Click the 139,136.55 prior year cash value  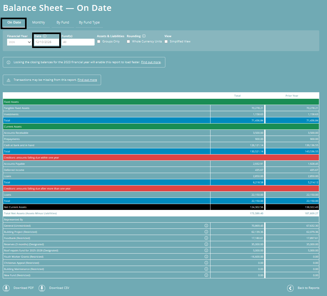pos(312,145)
